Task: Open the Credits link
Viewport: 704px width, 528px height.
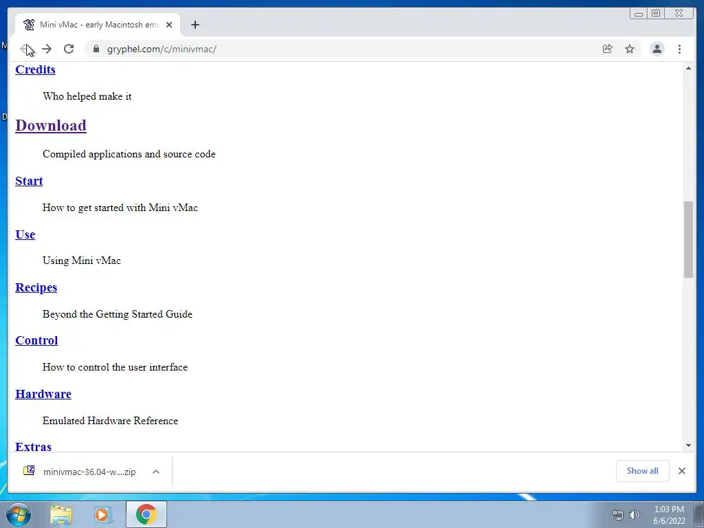Action: pyautogui.click(x=36, y=69)
